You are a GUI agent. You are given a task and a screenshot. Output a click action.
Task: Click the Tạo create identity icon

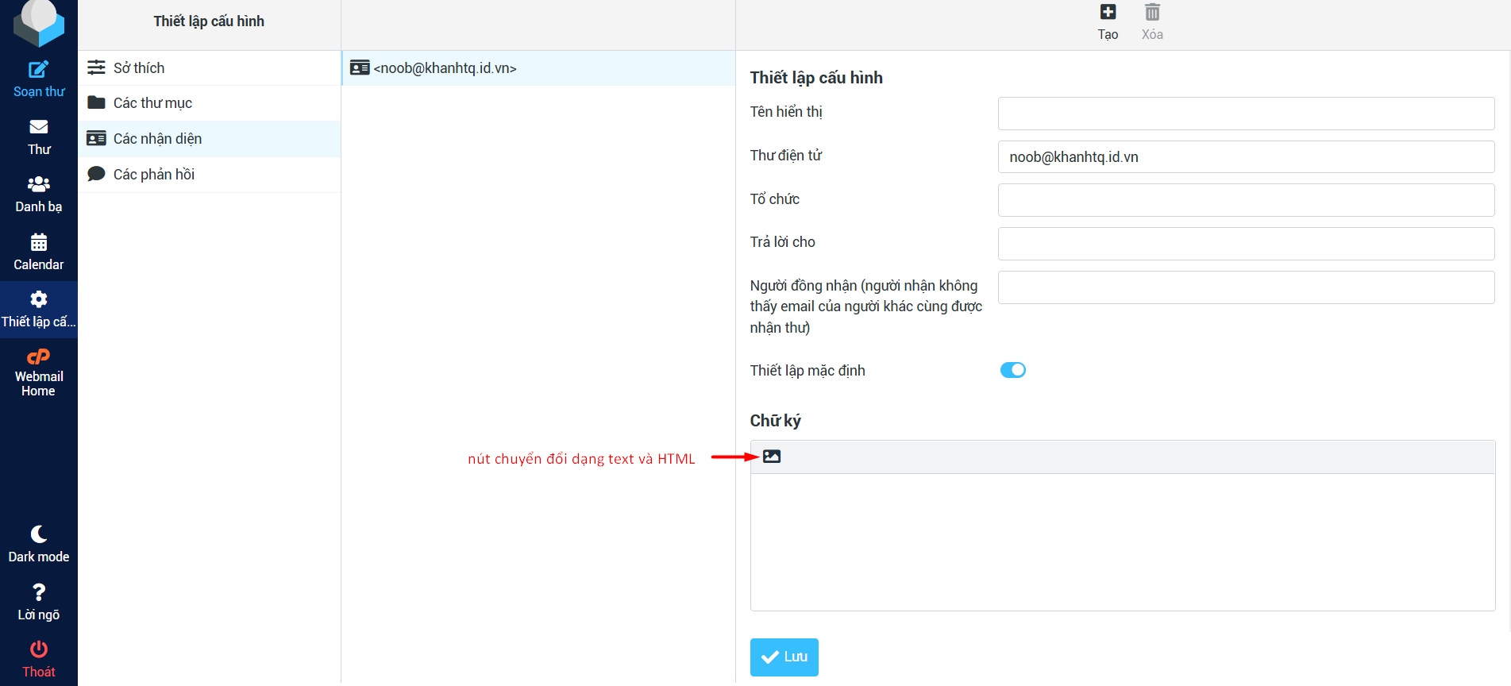[x=1108, y=13]
